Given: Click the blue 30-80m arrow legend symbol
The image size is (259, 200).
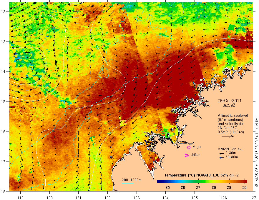Looking at the screenshot, I should [222, 158].
